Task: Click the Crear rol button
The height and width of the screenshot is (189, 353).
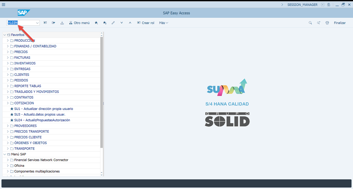Action: (146, 23)
